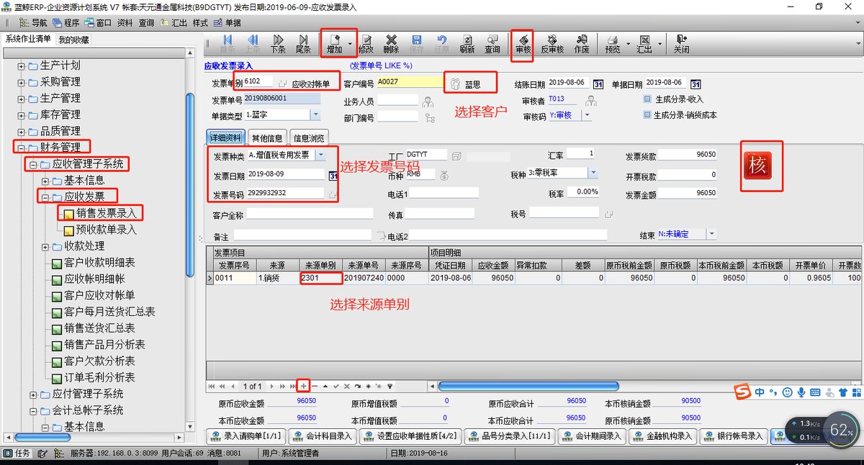Open the 发票种类 dropdown
Viewport: 864px width, 465px height.
coord(320,155)
